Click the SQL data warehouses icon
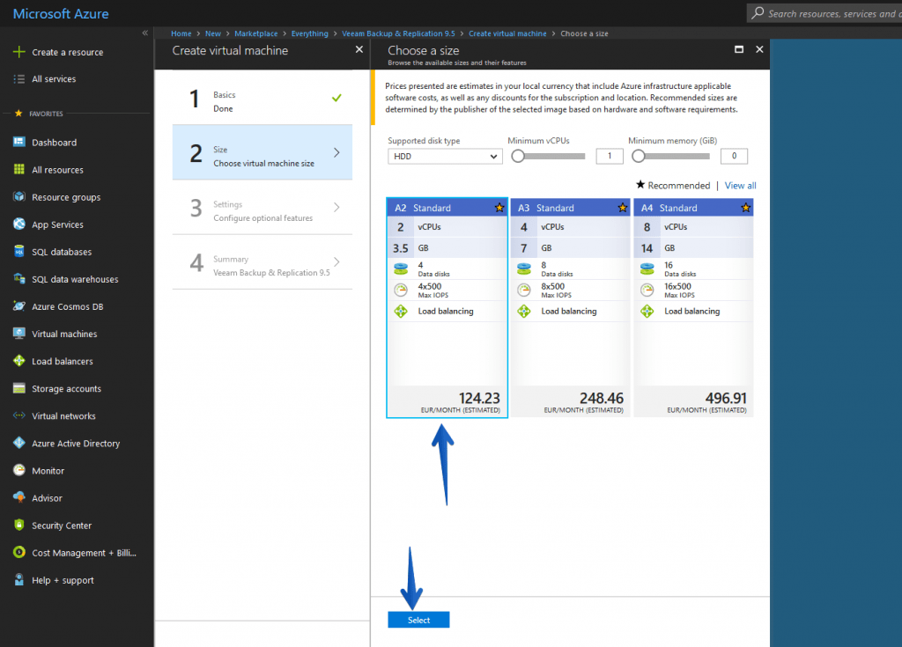902x647 pixels. [19, 279]
